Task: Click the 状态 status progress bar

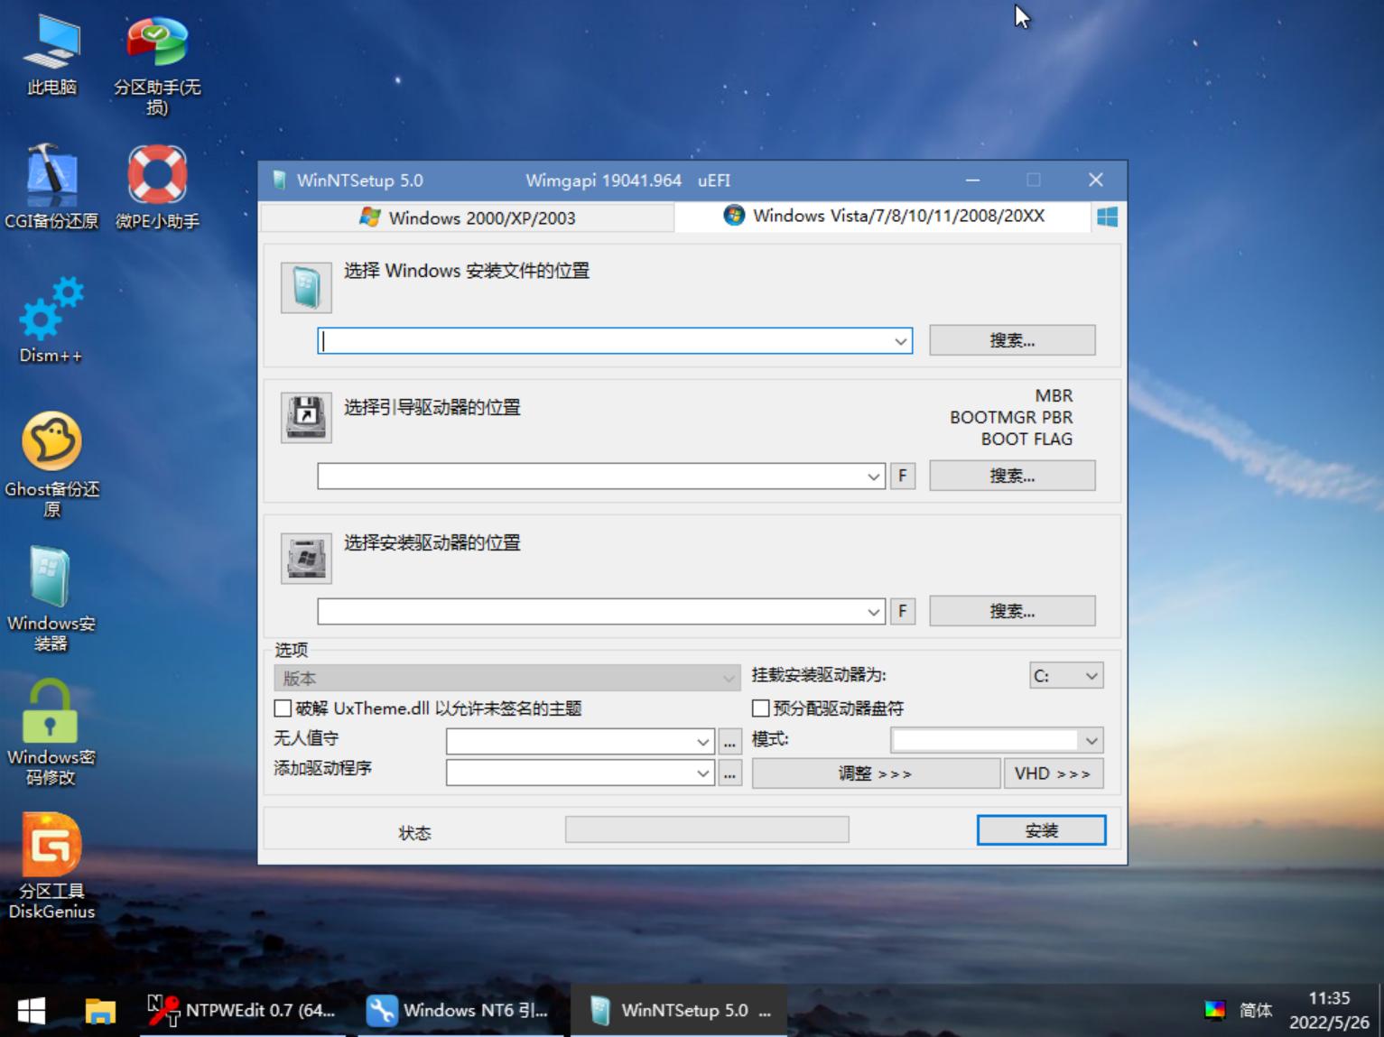Action: point(707,829)
